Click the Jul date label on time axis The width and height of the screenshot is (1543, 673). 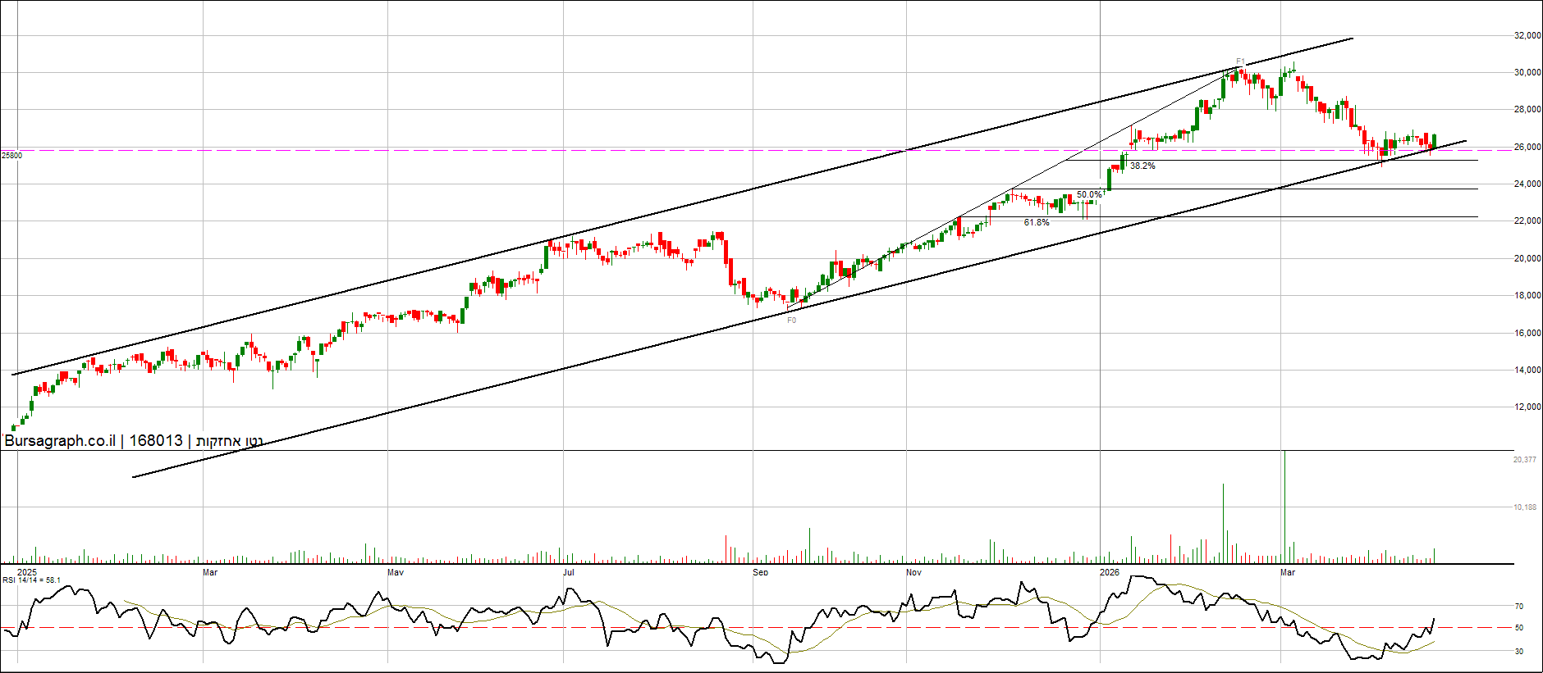pos(568,572)
